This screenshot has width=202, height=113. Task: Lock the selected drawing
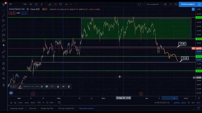click(x=58, y=87)
